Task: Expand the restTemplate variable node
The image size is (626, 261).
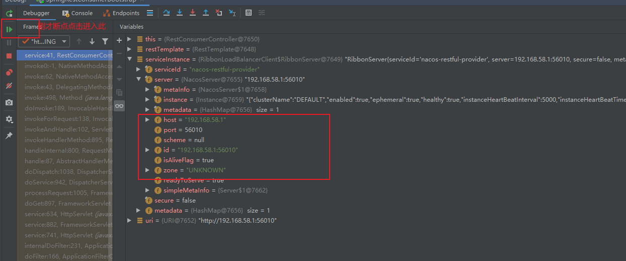Action: pyautogui.click(x=130, y=49)
